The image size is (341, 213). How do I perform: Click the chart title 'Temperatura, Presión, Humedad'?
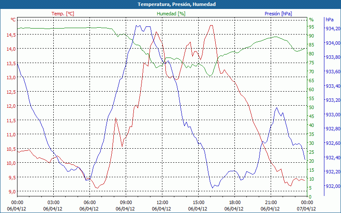pyautogui.click(x=176, y=4)
